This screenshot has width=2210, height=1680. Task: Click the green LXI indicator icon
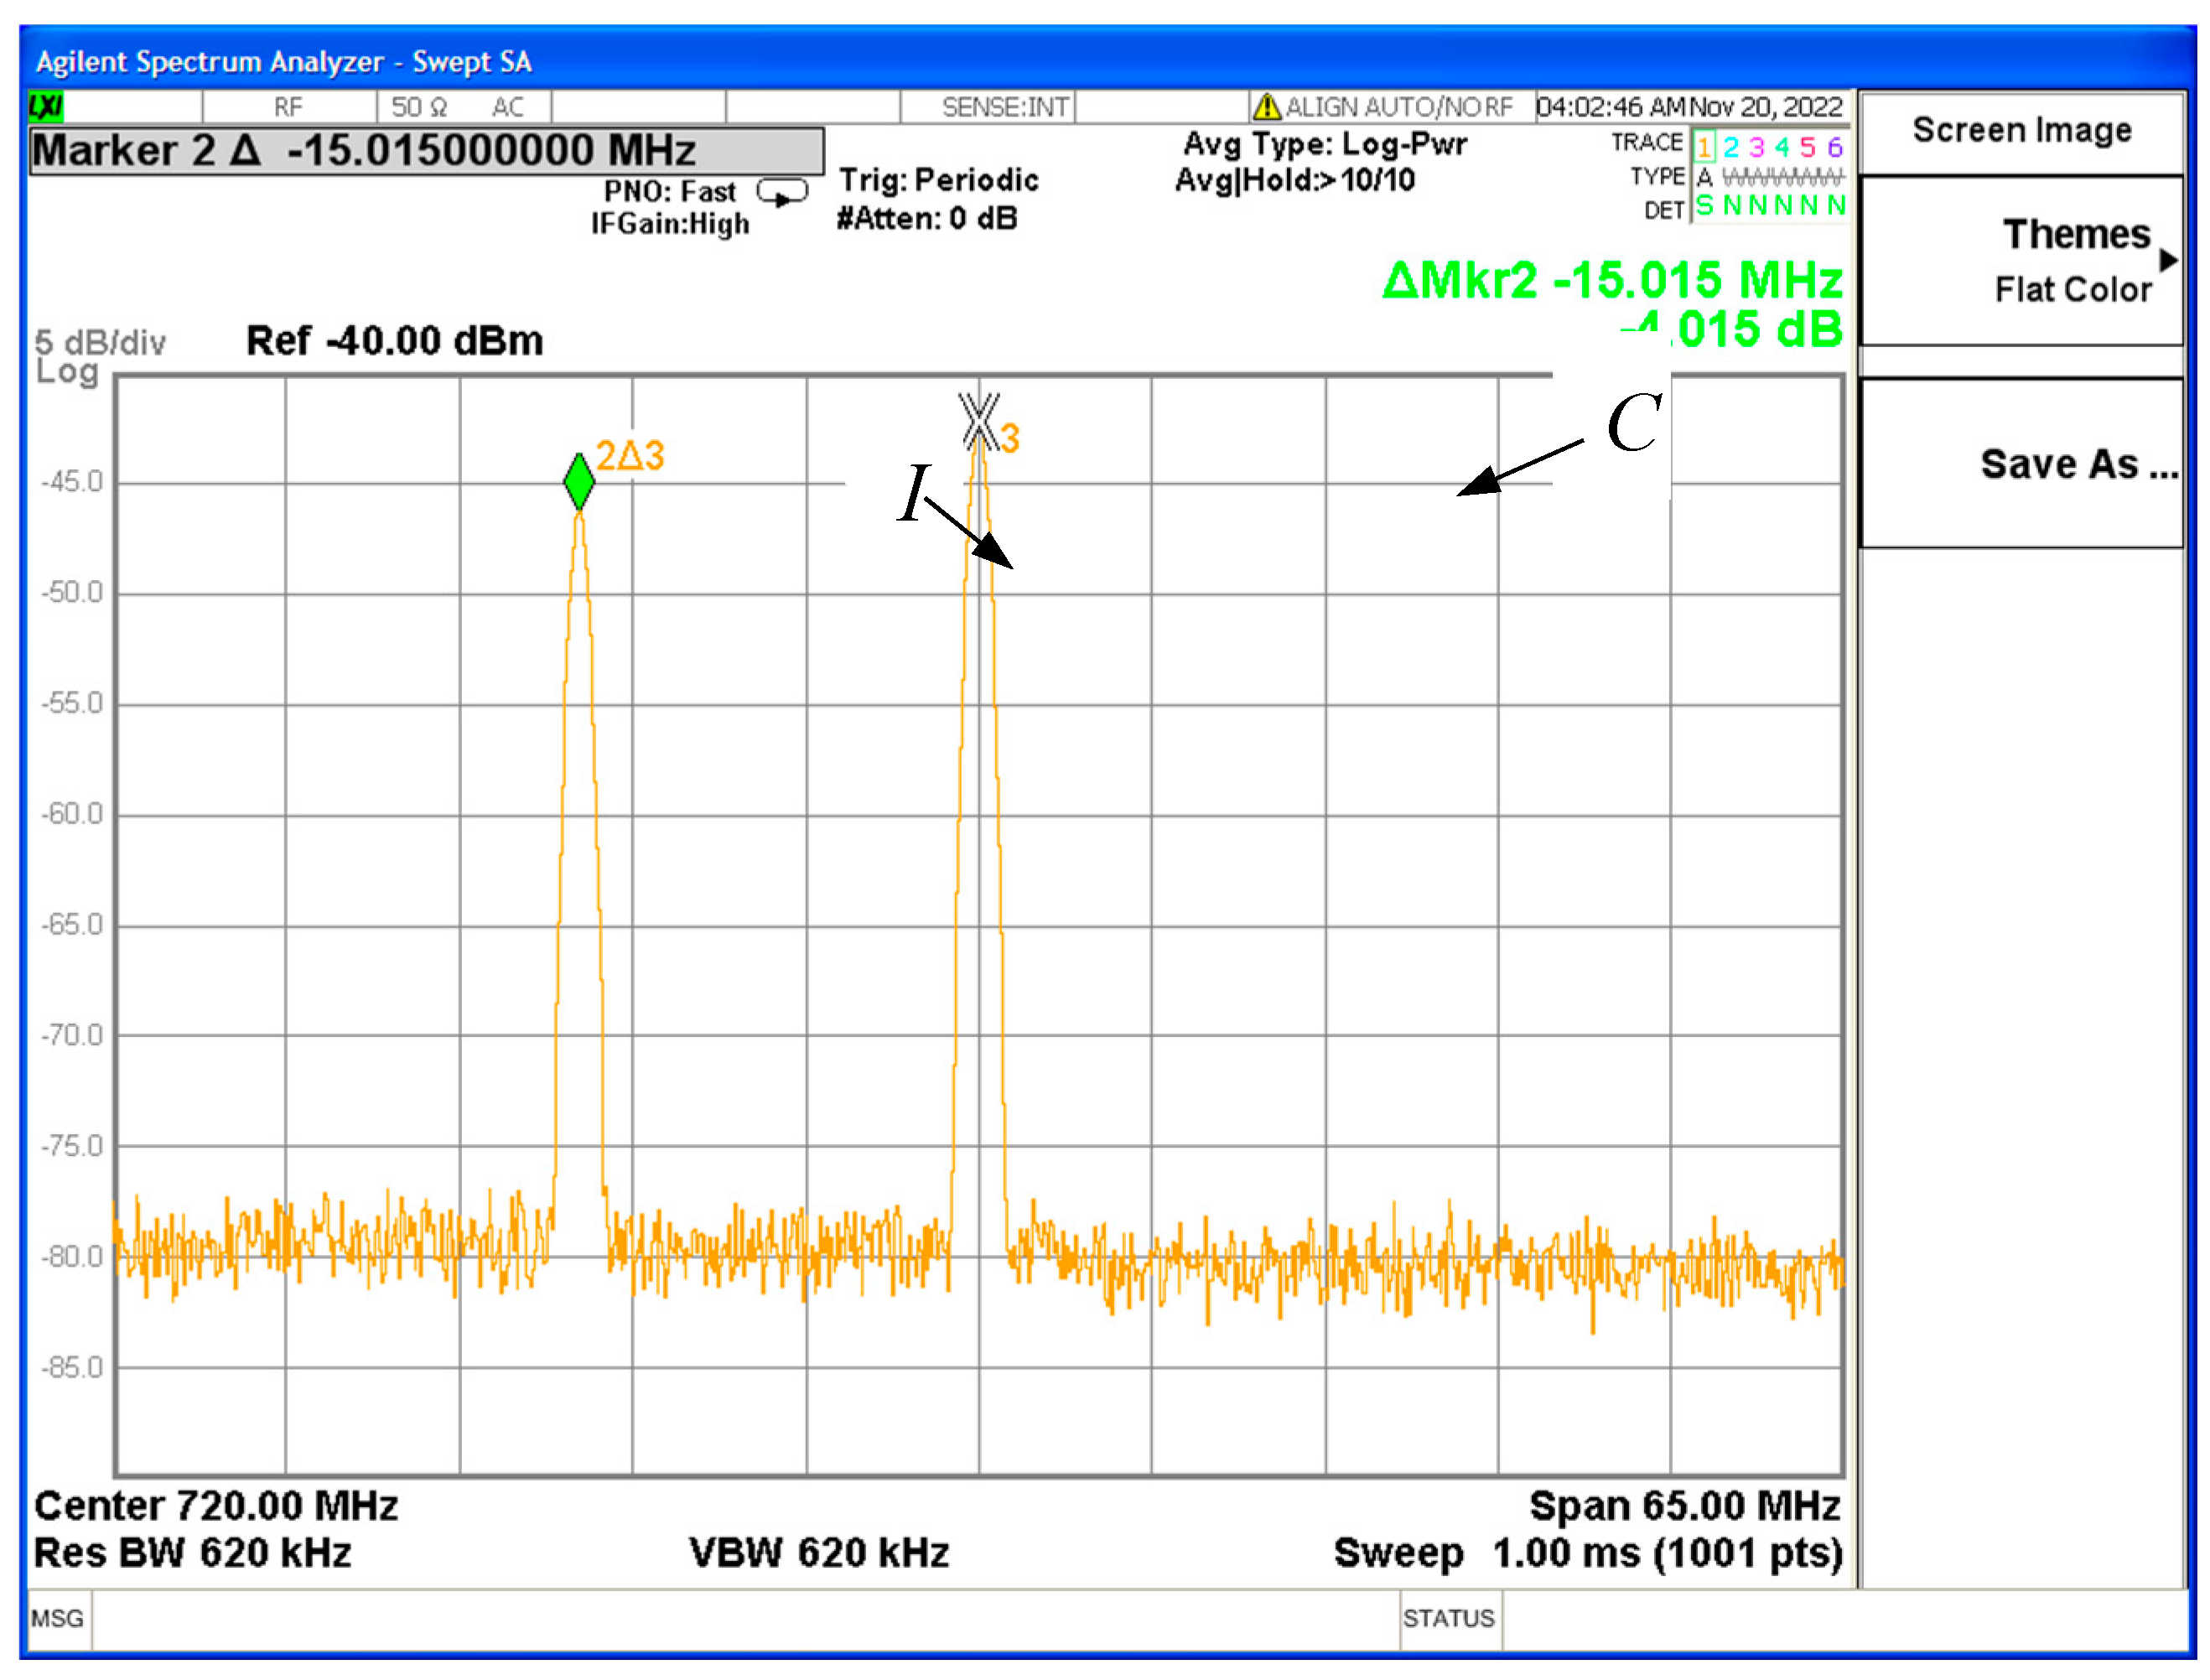(45, 106)
